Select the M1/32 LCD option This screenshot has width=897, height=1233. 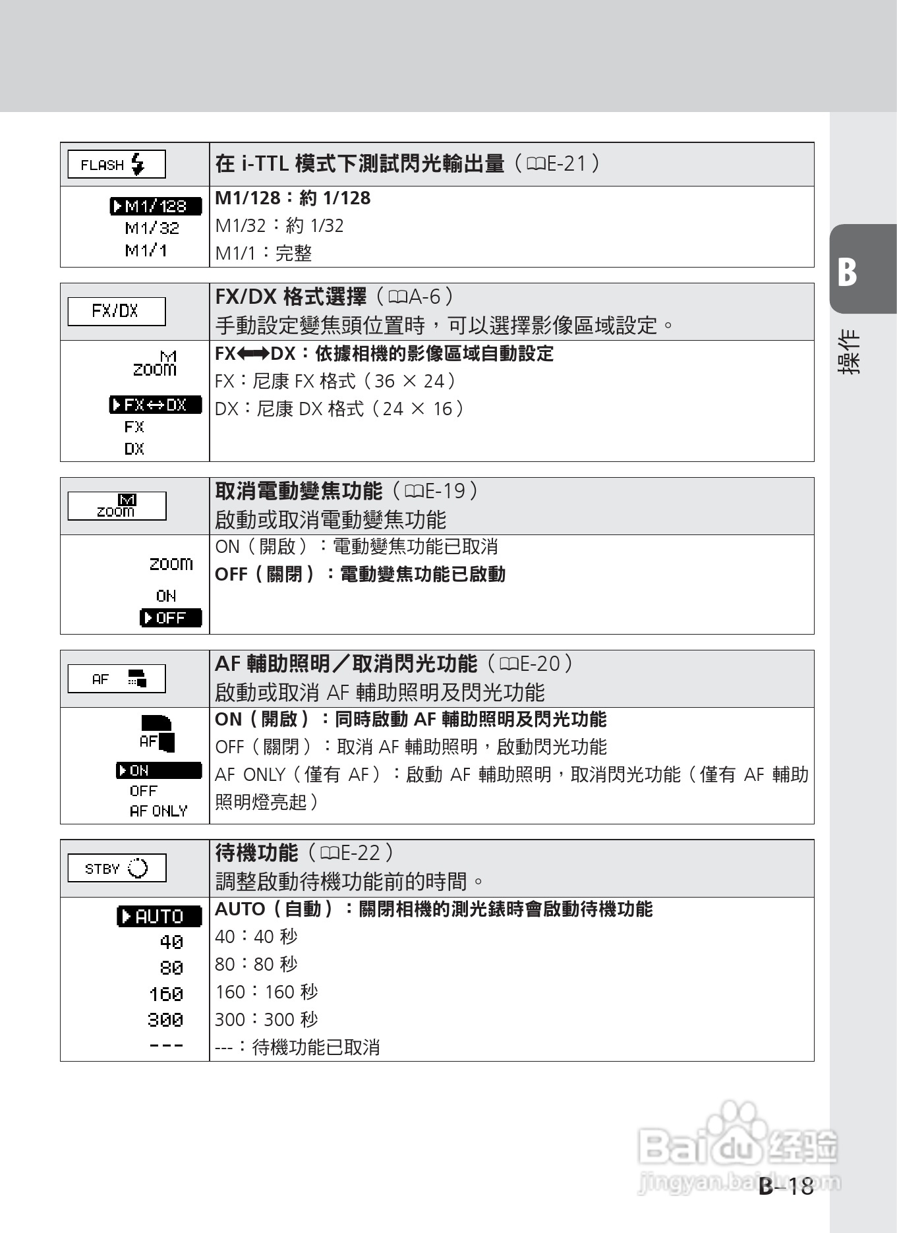pyautogui.click(x=152, y=228)
